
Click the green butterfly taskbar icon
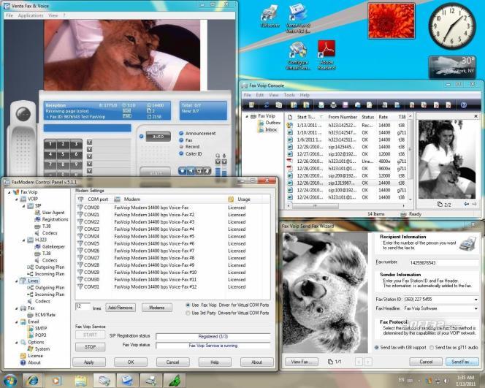[x=175, y=381]
